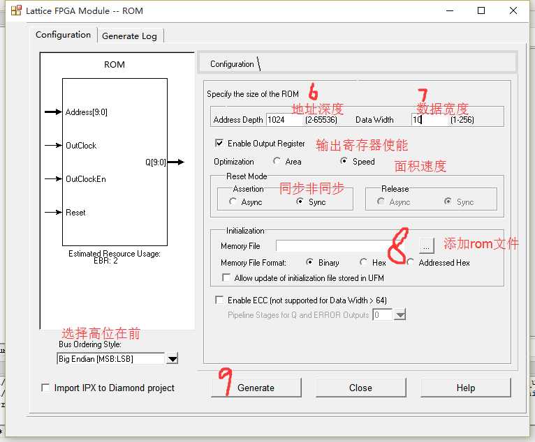The image size is (535, 442).
Task: Expand the Bus Ordering Style dropdown arrow
Action: coord(173,359)
